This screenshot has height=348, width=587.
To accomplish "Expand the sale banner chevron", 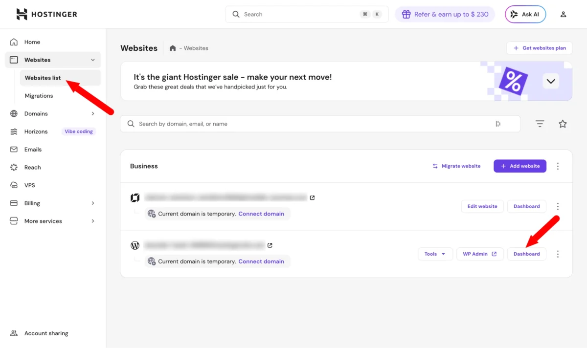I will pyautogui.click(x=551, y=81).
